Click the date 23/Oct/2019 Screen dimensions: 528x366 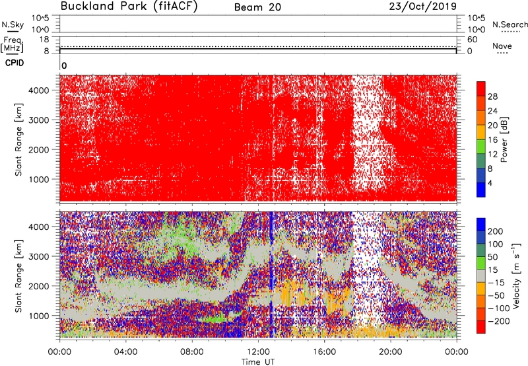coord(422,7)
